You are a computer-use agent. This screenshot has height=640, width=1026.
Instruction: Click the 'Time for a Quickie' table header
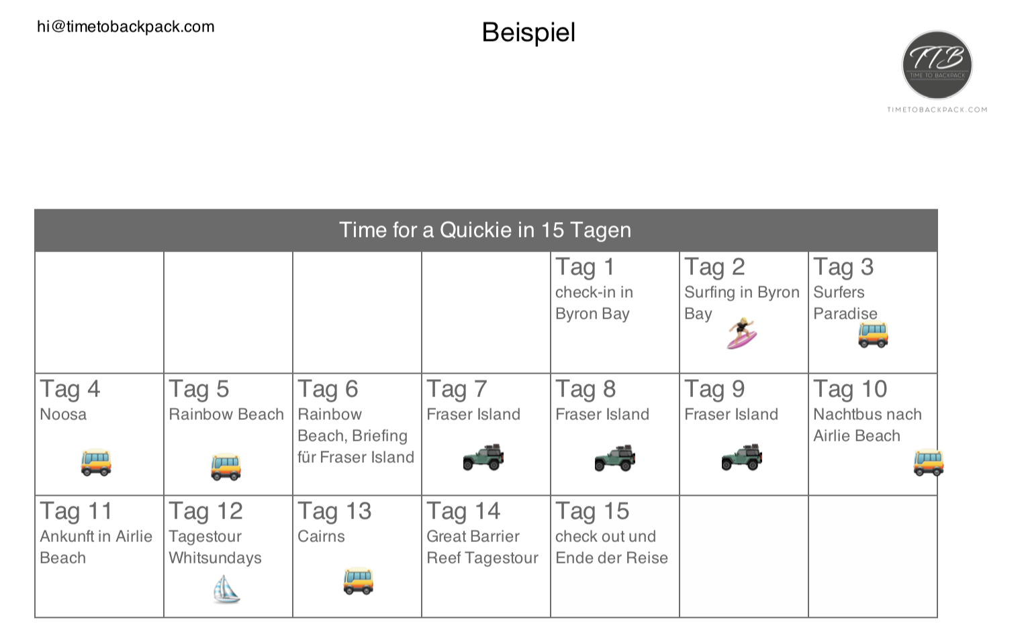[x=485, y=230]
